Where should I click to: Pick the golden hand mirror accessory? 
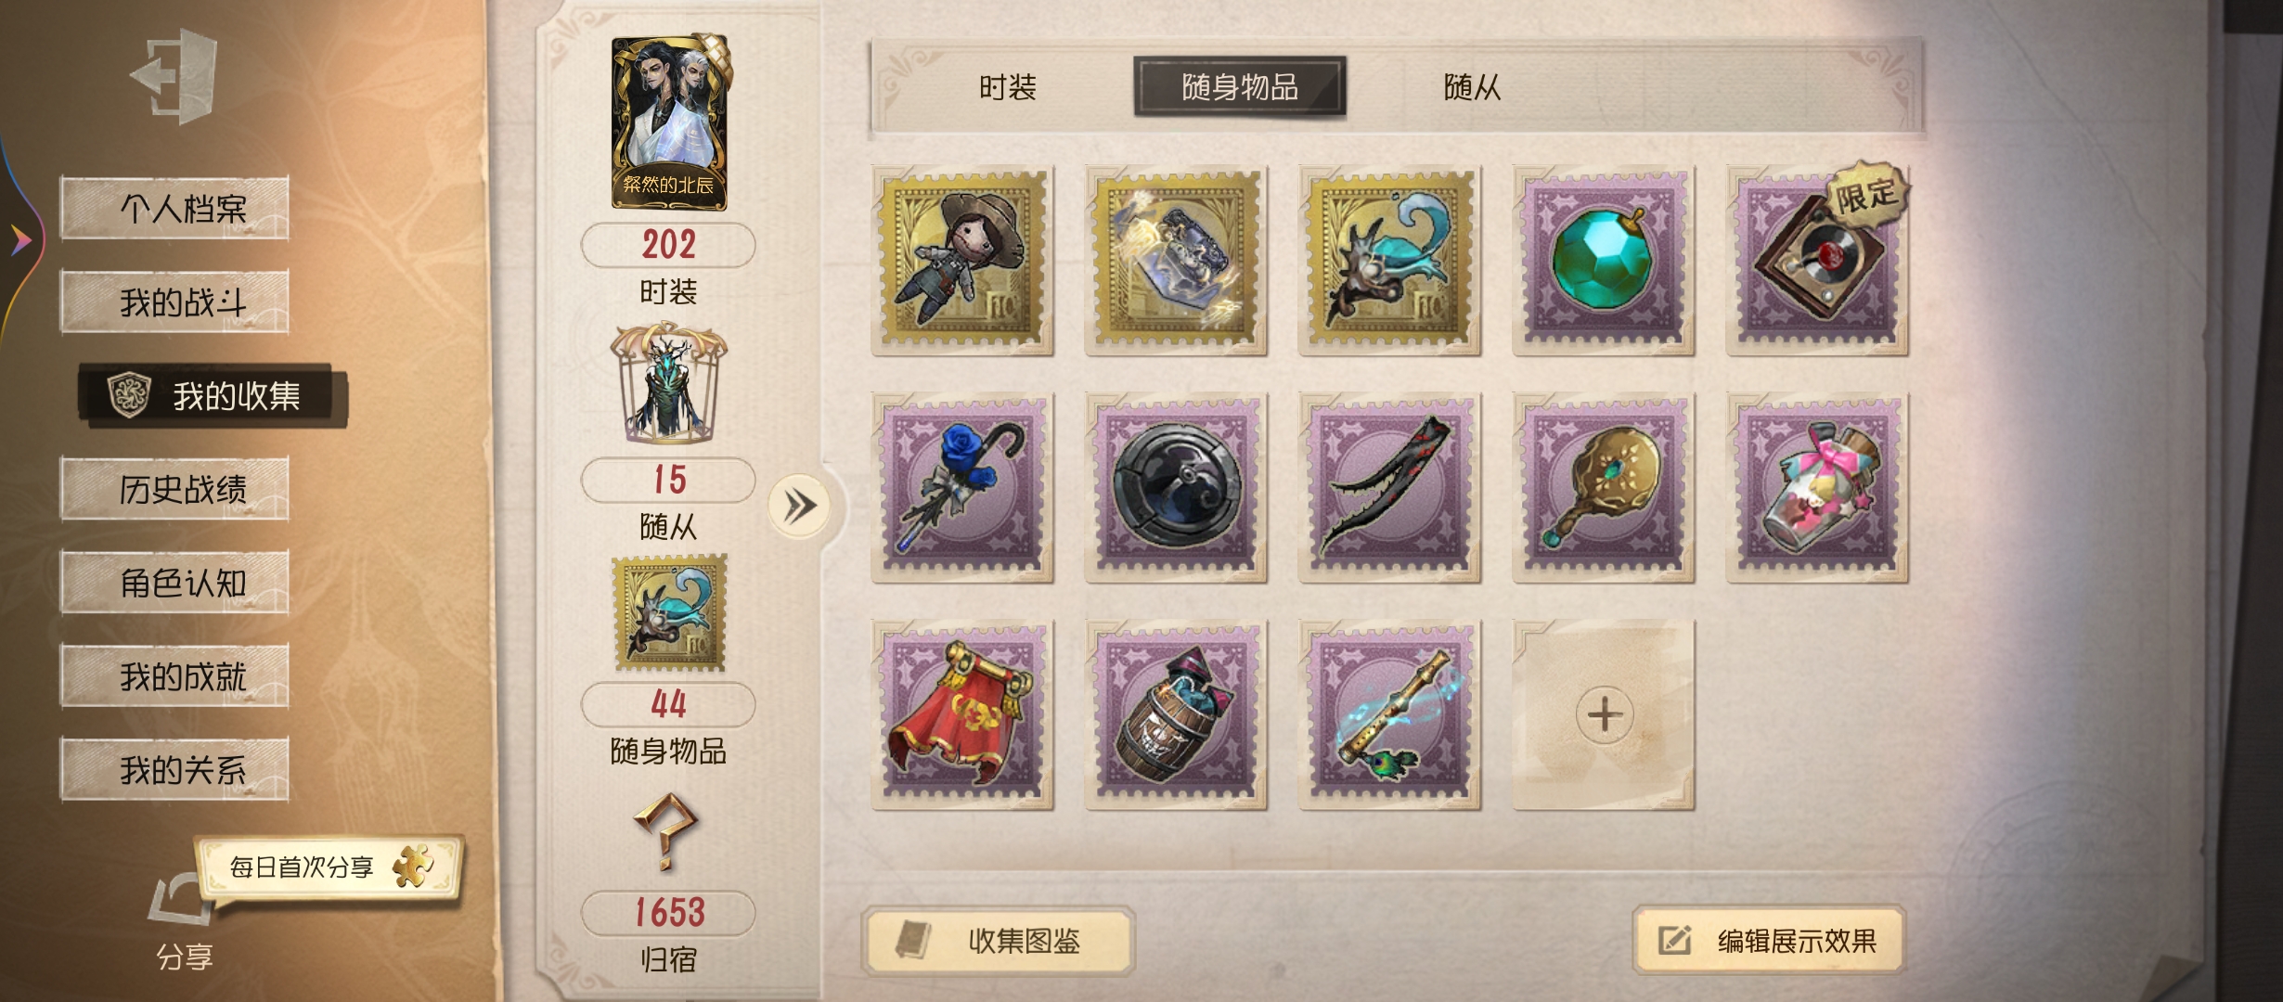1603,487
